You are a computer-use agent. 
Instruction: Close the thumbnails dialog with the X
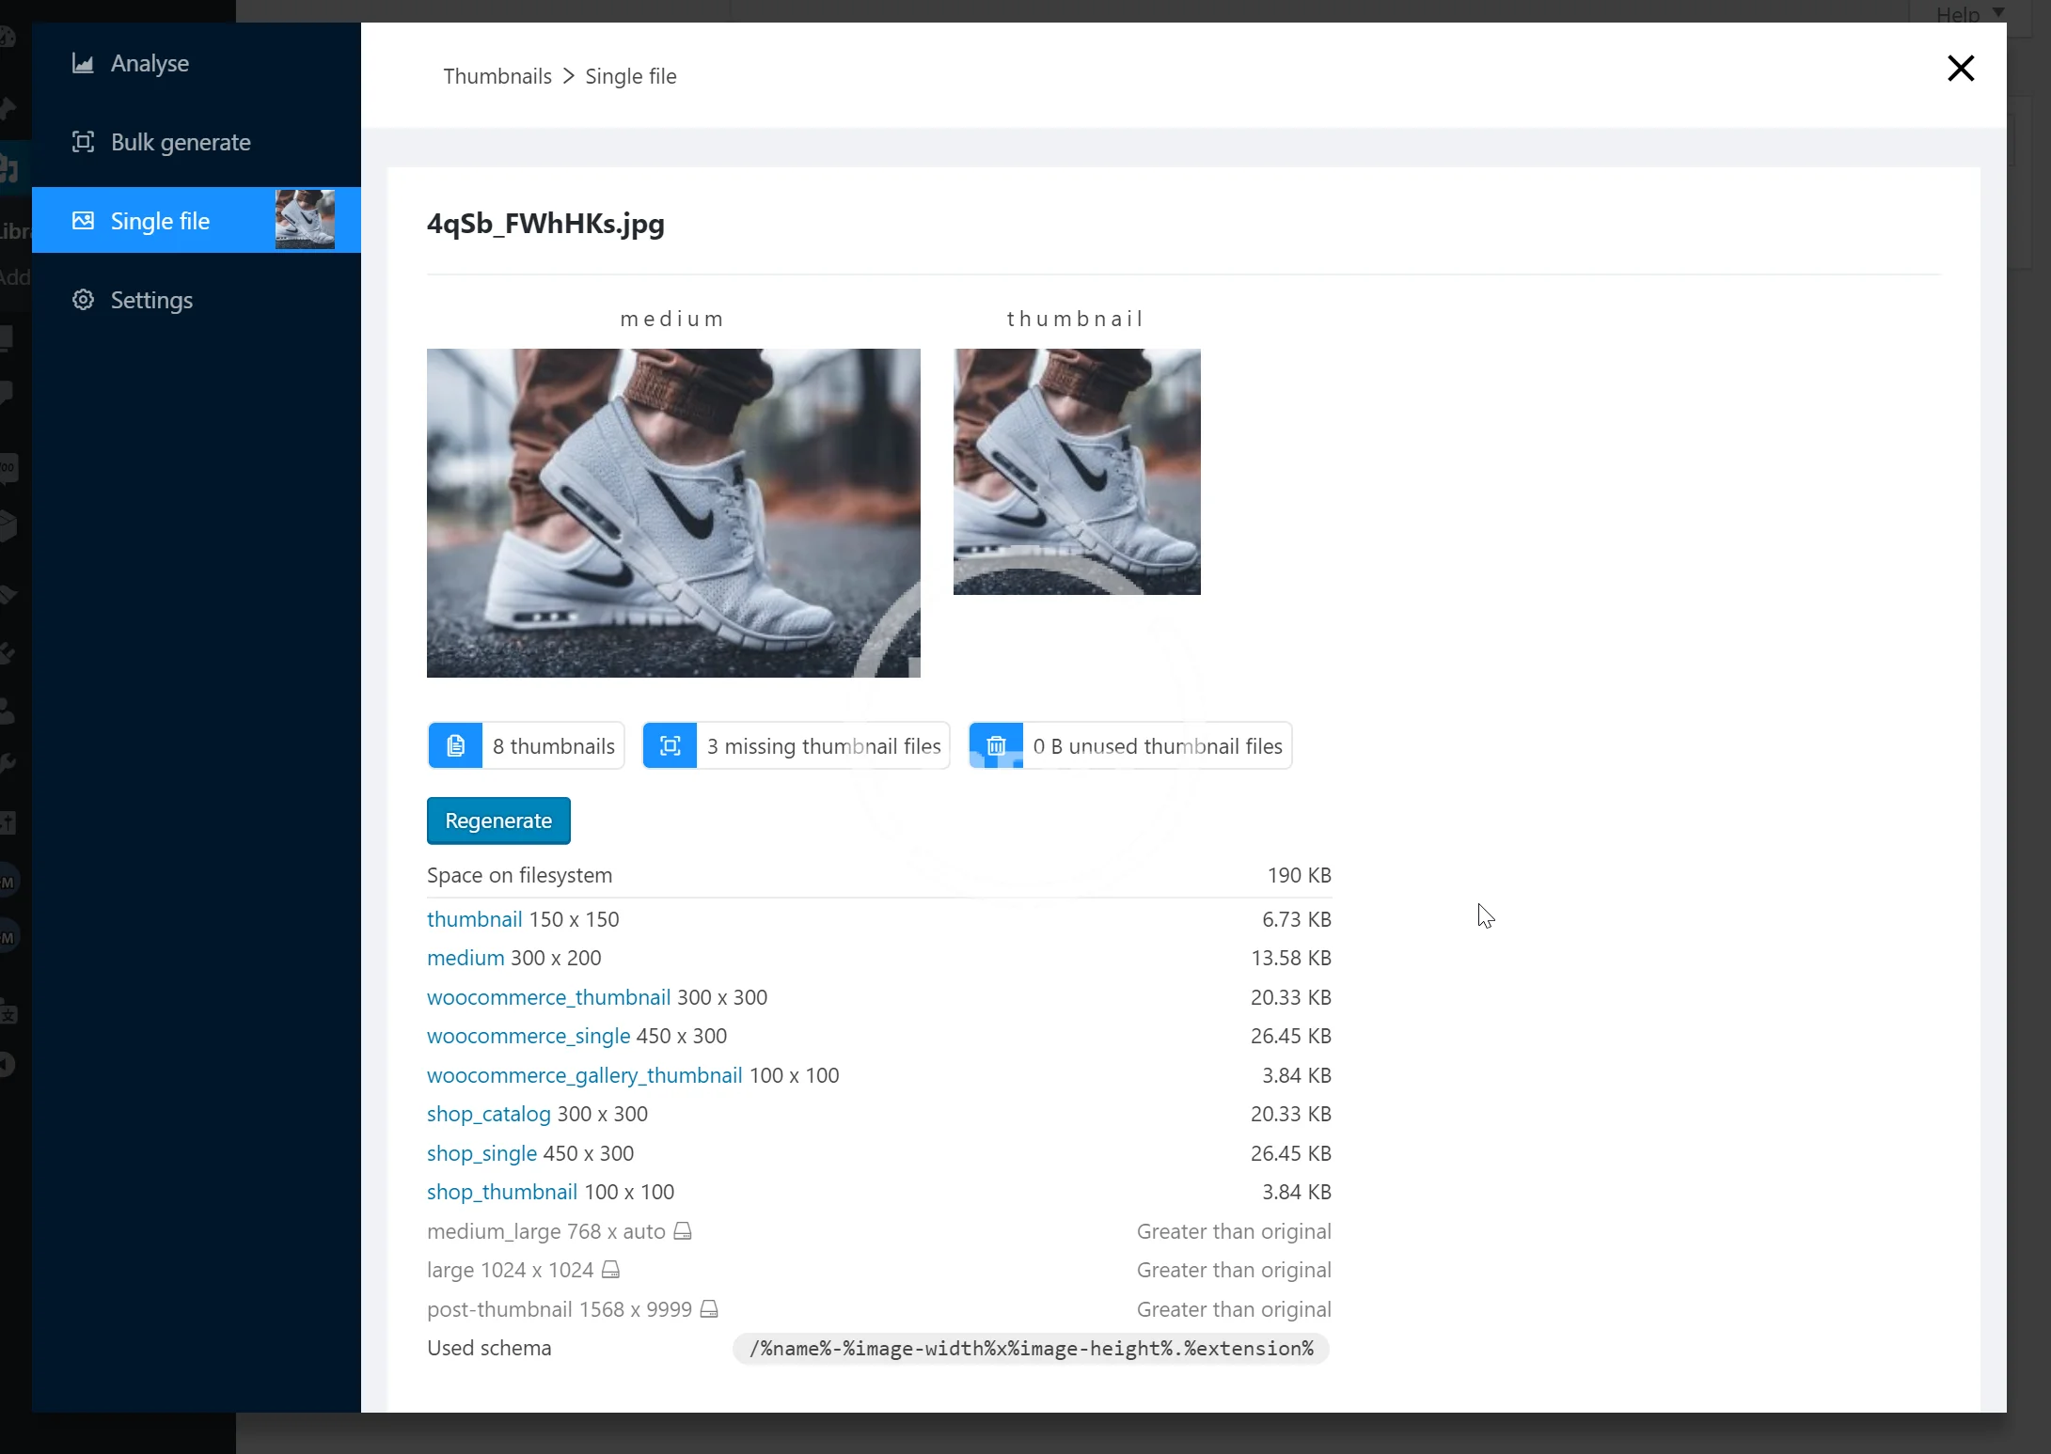1961,68
